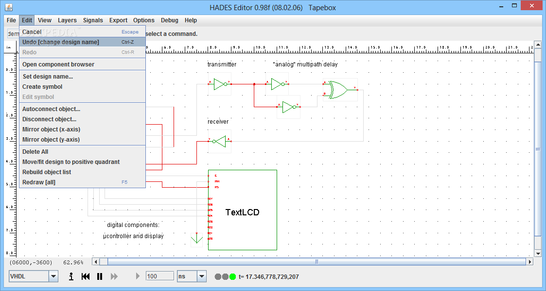
Task: Select the receiver inverter gate
Action: (220, 141)
